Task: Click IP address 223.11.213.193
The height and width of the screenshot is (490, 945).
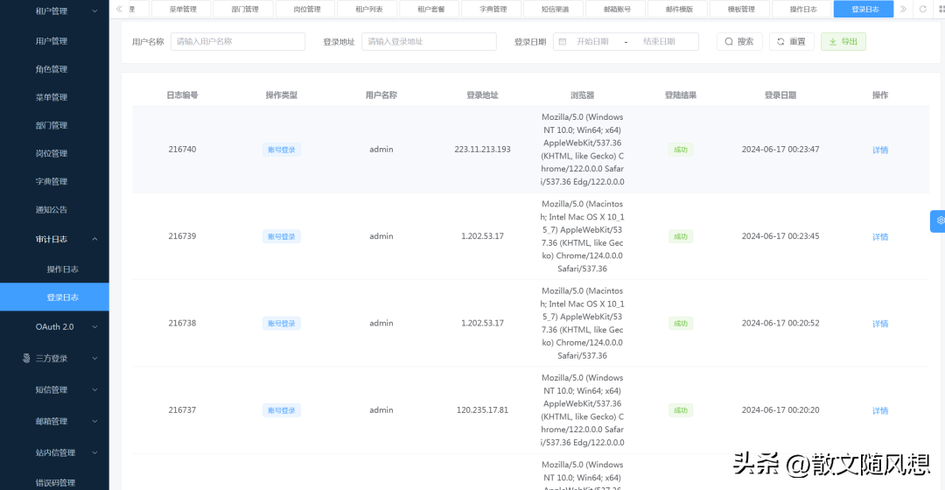Action: 482,150
